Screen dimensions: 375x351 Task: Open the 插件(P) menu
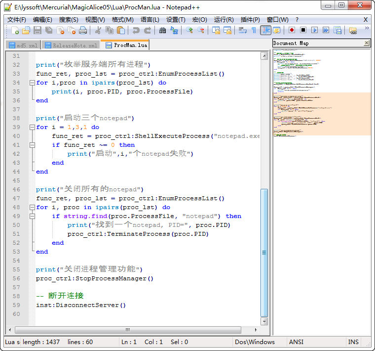250,20
